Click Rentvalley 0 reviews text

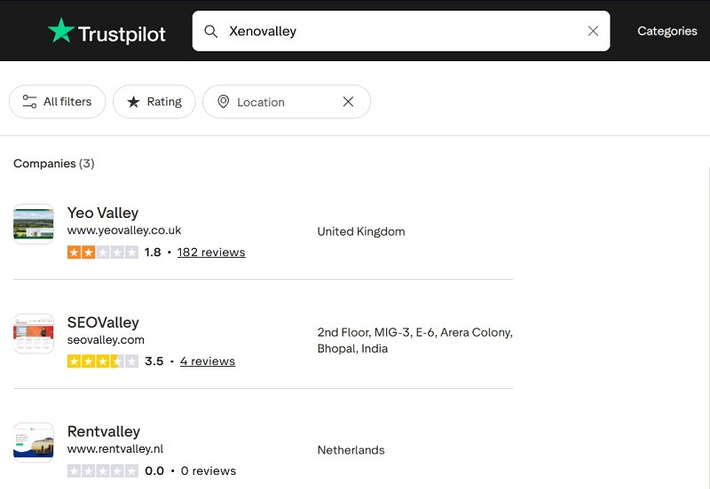(x=209, y=471)
